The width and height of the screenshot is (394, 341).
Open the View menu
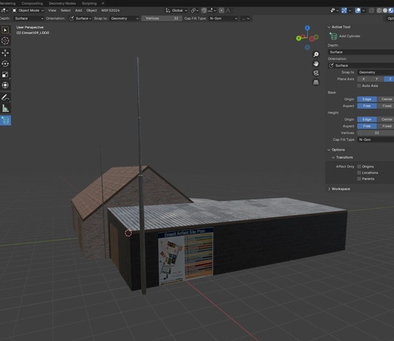[x=52, y=10]
